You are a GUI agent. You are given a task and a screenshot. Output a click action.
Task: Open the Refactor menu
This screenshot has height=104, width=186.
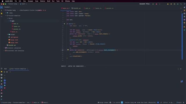43,1
